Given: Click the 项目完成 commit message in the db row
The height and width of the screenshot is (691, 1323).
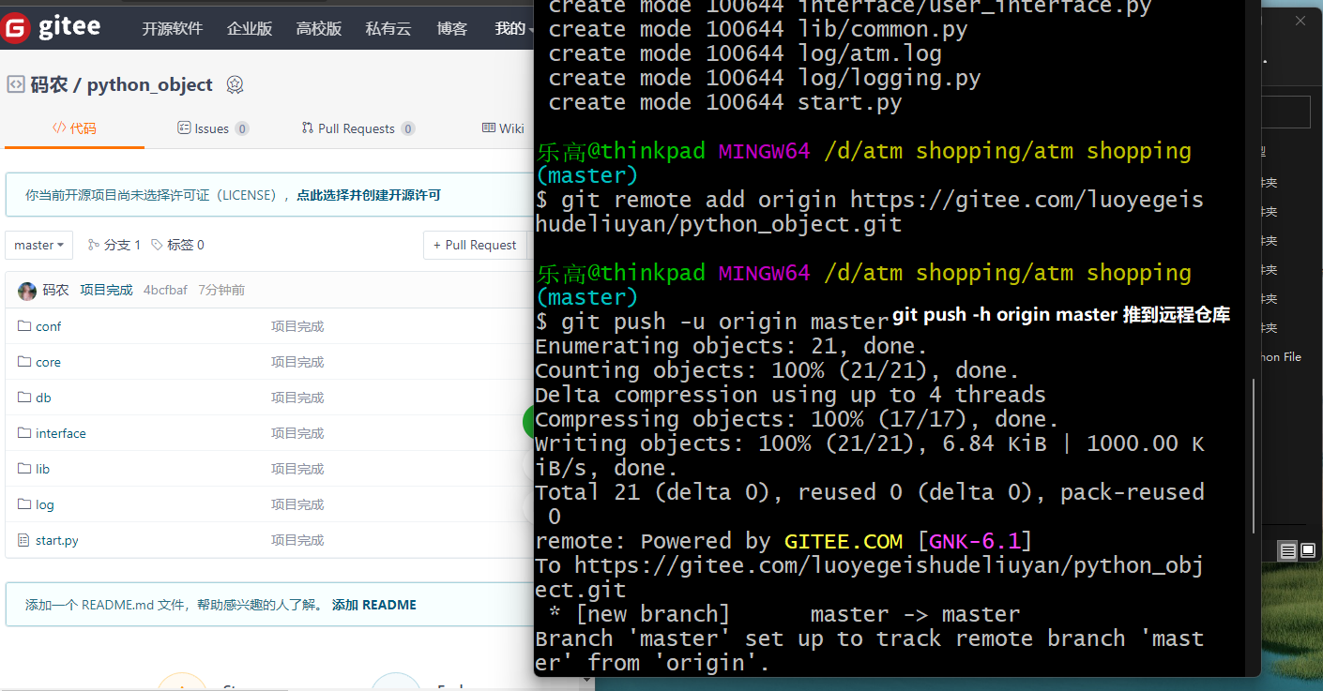Looking at the screenshot, I should [297, 398].
